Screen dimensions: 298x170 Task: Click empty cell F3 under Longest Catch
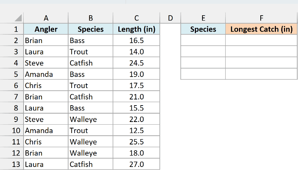click(261, 51)
